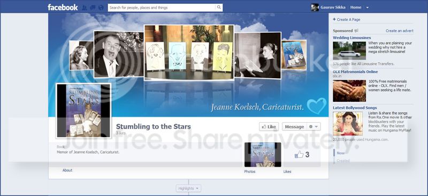Open the gear settings dropdown near Message
The image size is (428, 196).
pos(314,126)
